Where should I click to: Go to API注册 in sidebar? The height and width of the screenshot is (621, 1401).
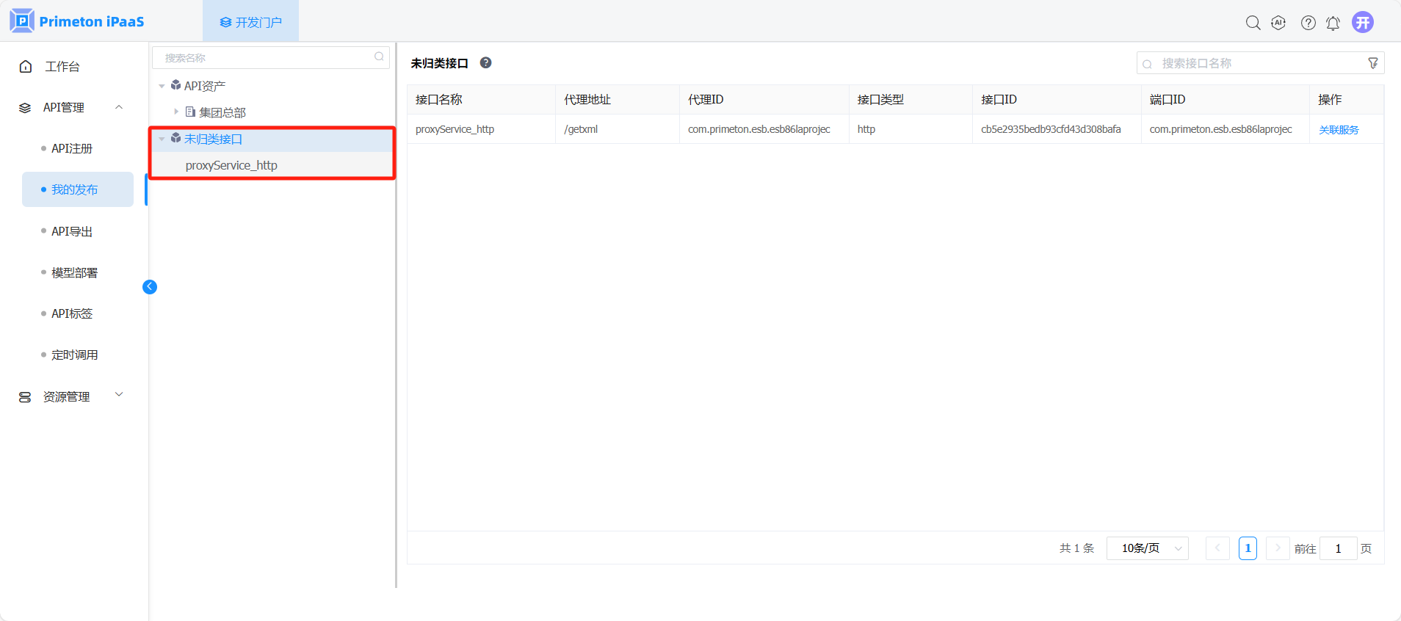click(72, 148)
